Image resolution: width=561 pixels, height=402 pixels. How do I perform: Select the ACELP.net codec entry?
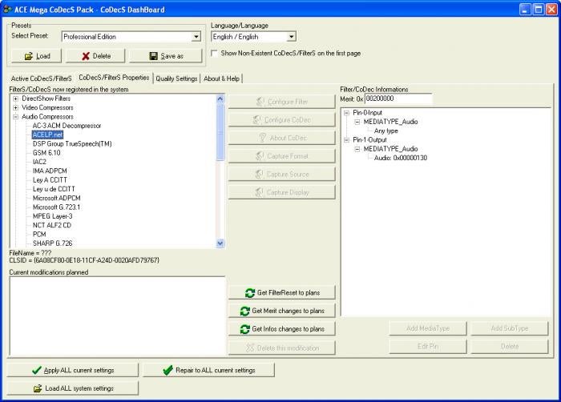click(47, 135)
